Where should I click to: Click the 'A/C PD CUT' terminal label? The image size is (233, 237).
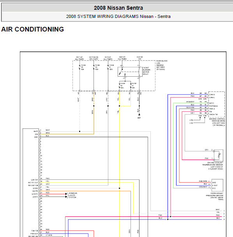[33, 183]
